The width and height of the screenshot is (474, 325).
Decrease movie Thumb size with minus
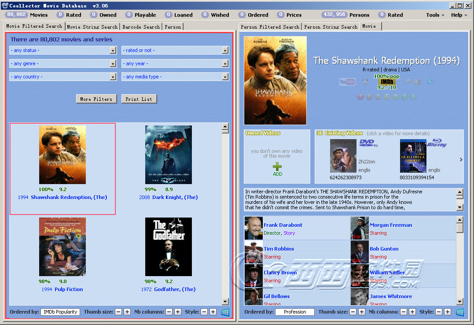[x=118, y=312]
